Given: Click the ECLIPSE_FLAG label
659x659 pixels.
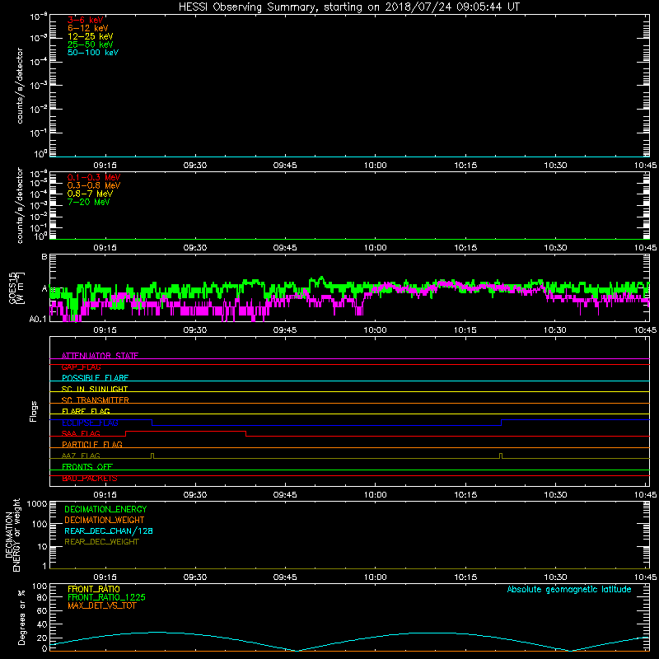Looking at the screenshot, I should (90, 423).
